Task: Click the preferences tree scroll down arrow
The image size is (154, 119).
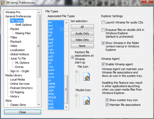Action: tap(39, 105)
